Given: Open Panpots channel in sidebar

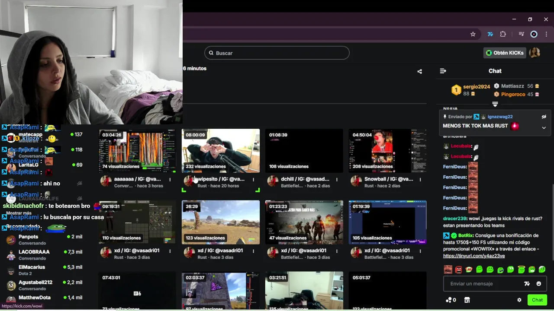Looking at the screenshot, I should 45,240.
